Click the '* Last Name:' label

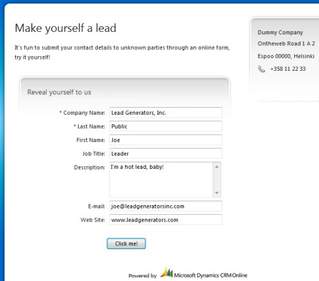click(89, 126)
